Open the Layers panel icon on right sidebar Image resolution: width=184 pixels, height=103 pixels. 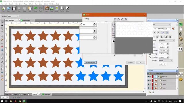(181, 74)
